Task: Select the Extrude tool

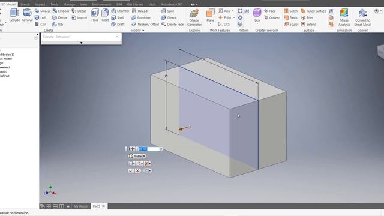Action: tap(14, 15)
